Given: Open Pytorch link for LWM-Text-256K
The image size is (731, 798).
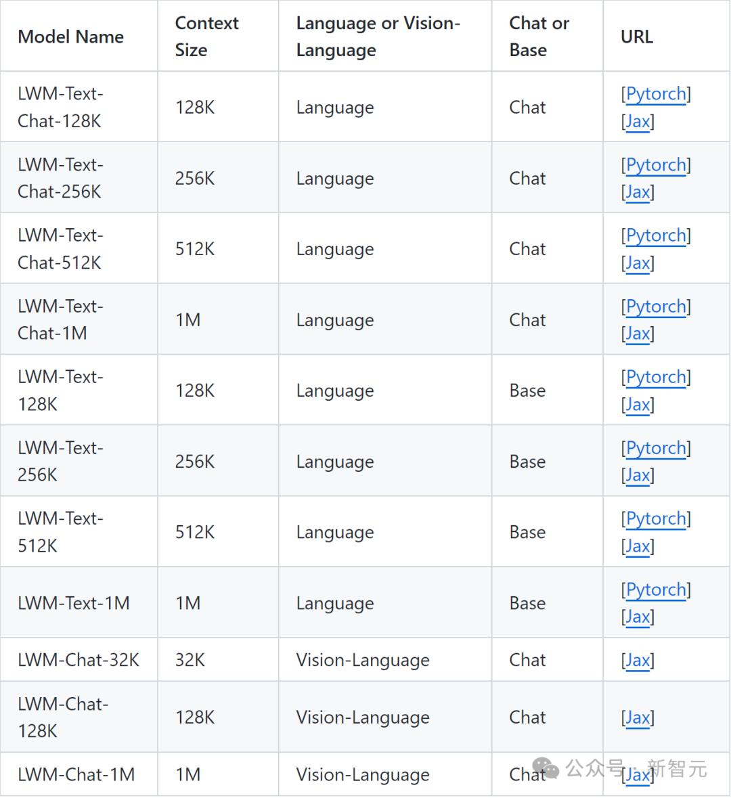Looking at the screenshot, I should 656,448.
